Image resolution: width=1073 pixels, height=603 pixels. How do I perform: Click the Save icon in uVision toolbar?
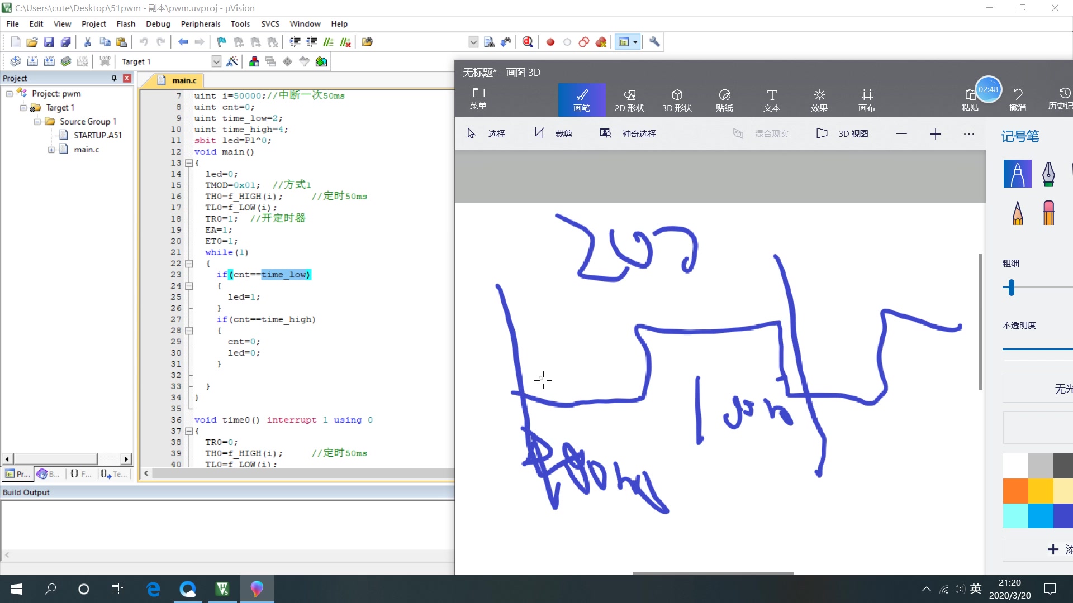pyautogui.click(x=49, y=42)
